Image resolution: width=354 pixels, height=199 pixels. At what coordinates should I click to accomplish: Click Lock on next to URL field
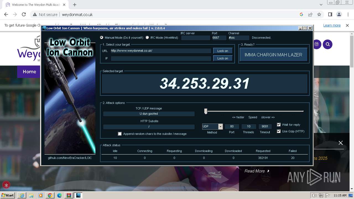(223, 51)
